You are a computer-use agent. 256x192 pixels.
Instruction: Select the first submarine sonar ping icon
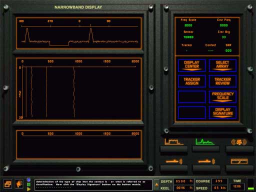(x=174, y=161)
